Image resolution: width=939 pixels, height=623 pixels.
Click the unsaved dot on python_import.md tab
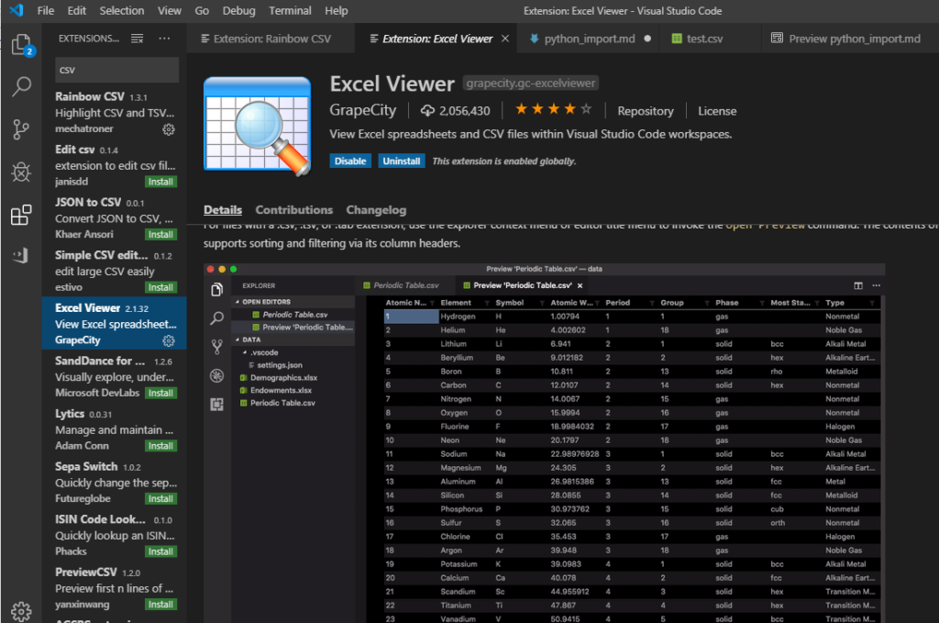[647, 39]
